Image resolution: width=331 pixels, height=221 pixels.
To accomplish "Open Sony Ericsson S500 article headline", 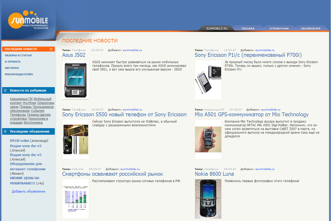I will click(124, 115).
